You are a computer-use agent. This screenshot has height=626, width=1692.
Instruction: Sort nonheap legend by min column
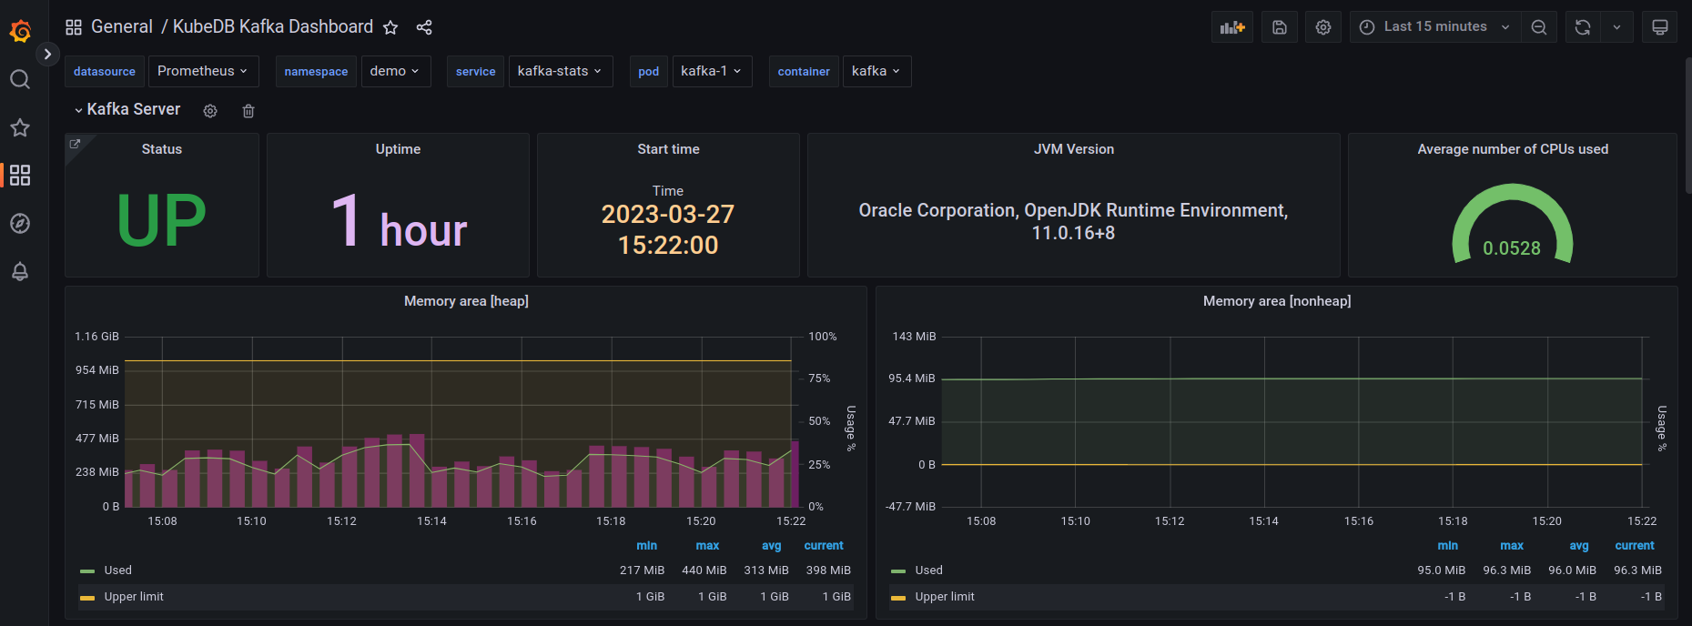[x=1447, y=546]
